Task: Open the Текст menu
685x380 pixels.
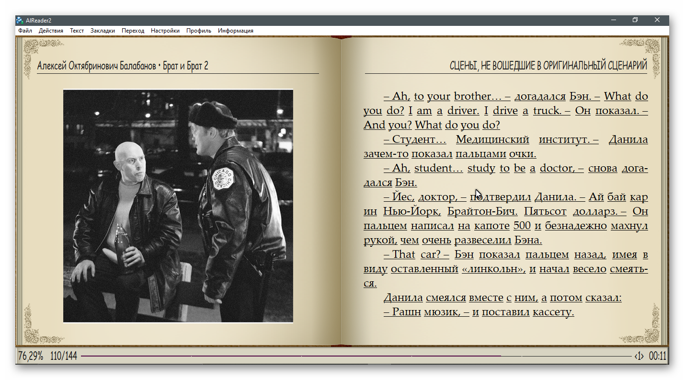Action: (77, 31)
